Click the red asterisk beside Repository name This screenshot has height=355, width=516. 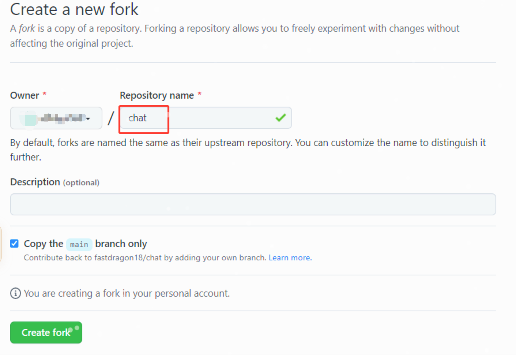tap(199, 94)
